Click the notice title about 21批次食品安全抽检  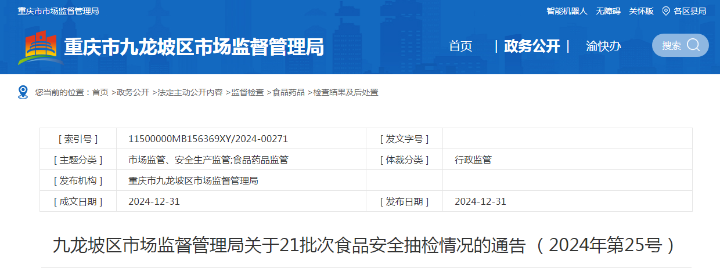click(x=365, y=245)
